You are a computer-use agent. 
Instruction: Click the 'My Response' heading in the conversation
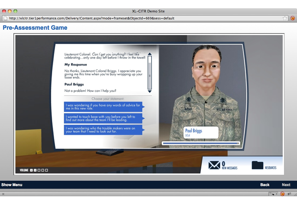(75, 64)
